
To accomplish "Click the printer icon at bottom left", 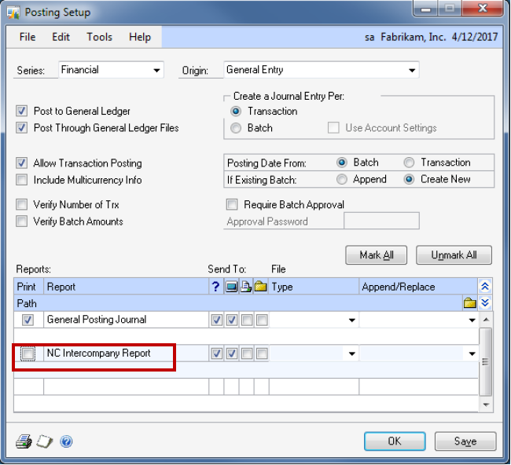I will coord(23,441).
